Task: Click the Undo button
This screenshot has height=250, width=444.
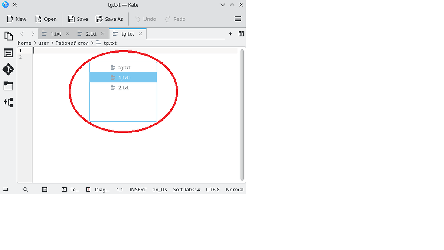Action: [145, 19]
